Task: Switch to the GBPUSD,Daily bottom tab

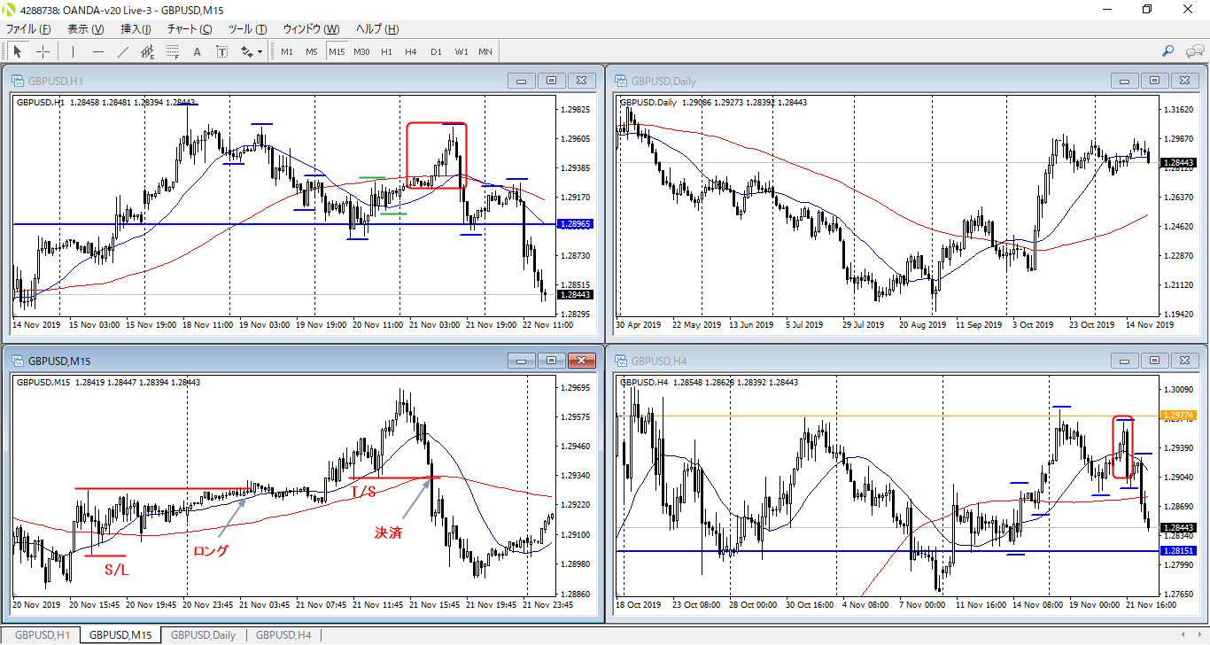Action: 203,635
